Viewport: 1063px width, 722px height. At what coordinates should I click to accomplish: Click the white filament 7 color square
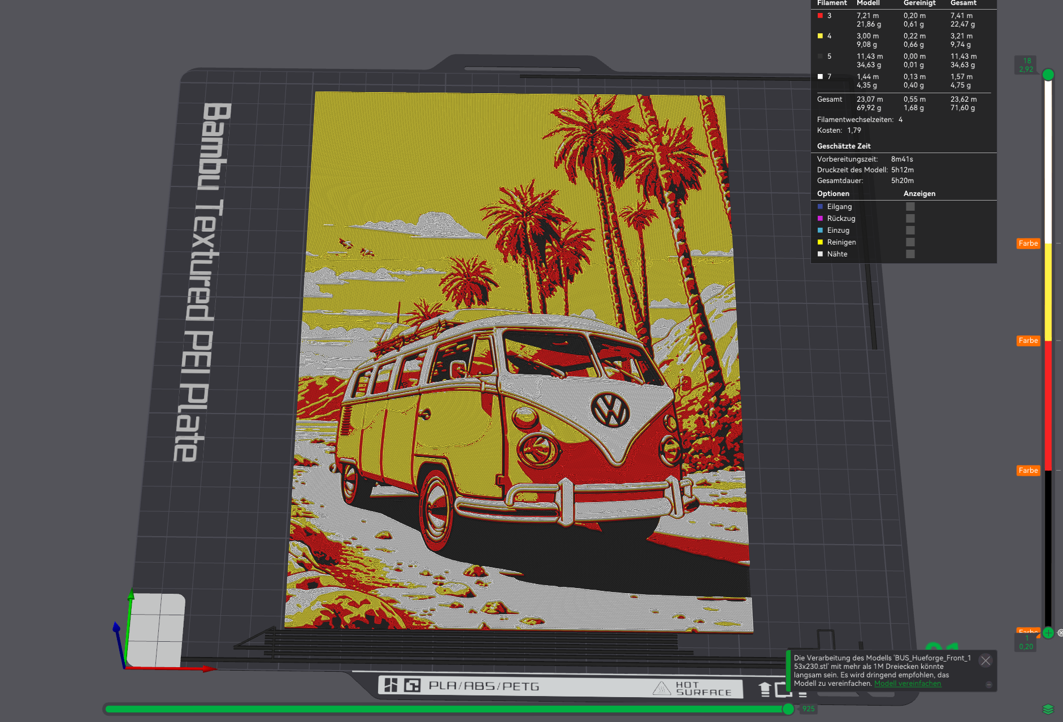click(820, 77)
